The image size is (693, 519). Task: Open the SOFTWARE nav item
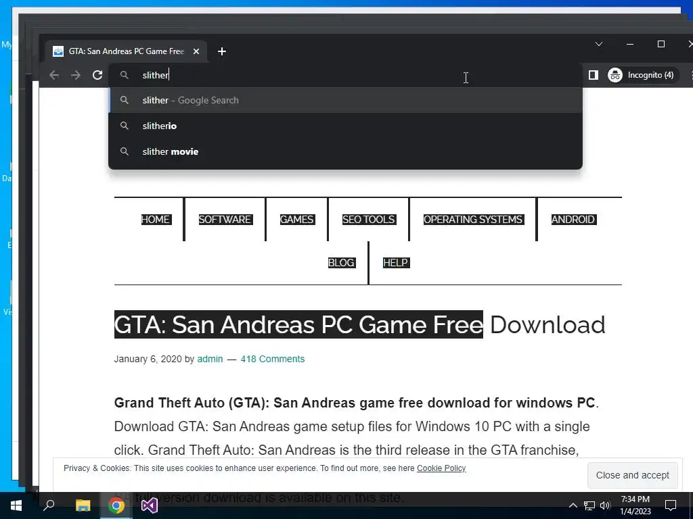225,220
